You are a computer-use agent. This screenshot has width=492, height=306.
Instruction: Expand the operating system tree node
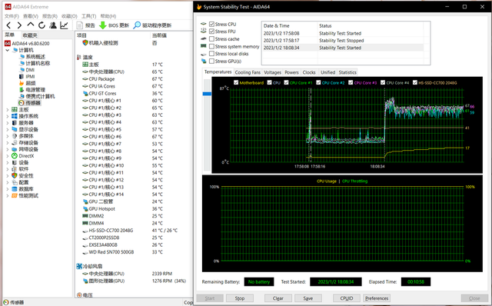coord(8,116)
